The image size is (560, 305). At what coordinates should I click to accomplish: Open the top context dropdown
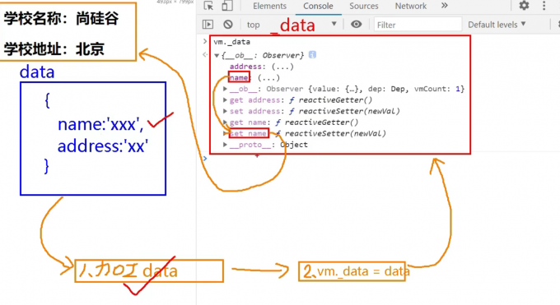(x=292, y=25)
